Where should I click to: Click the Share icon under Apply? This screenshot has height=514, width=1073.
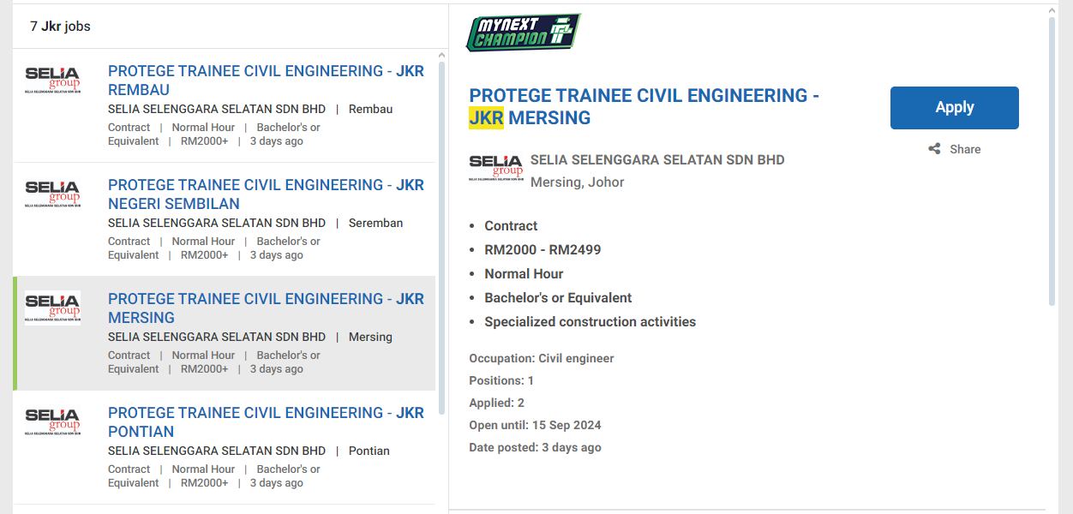[x=934, y=149]
